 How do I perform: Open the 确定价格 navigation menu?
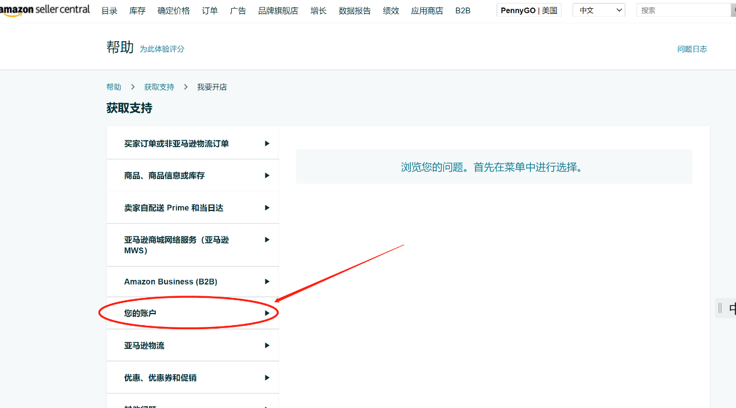(174, 10)
